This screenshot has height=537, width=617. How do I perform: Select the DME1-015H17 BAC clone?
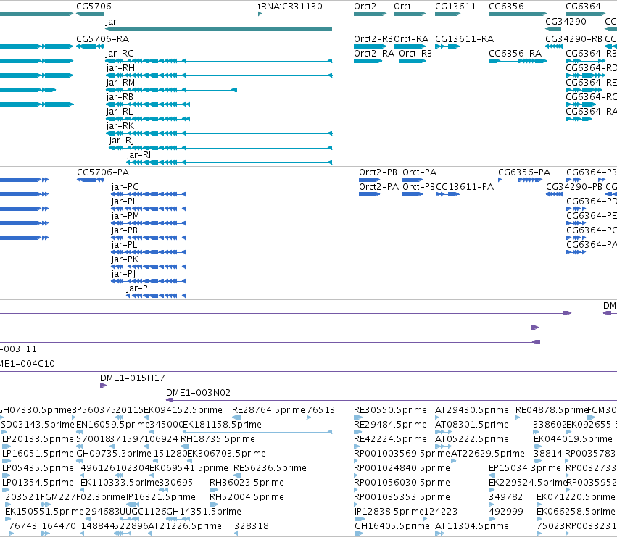click(358, 386)
